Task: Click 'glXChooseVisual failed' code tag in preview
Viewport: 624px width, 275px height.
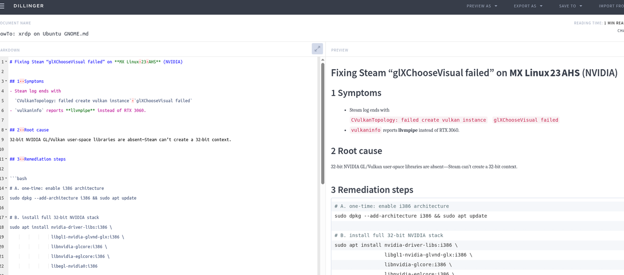Action: click(526, 120)
